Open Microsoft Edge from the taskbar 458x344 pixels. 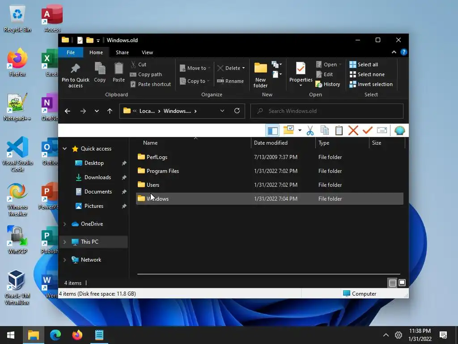pyautogui.click(x=55, y=335)
